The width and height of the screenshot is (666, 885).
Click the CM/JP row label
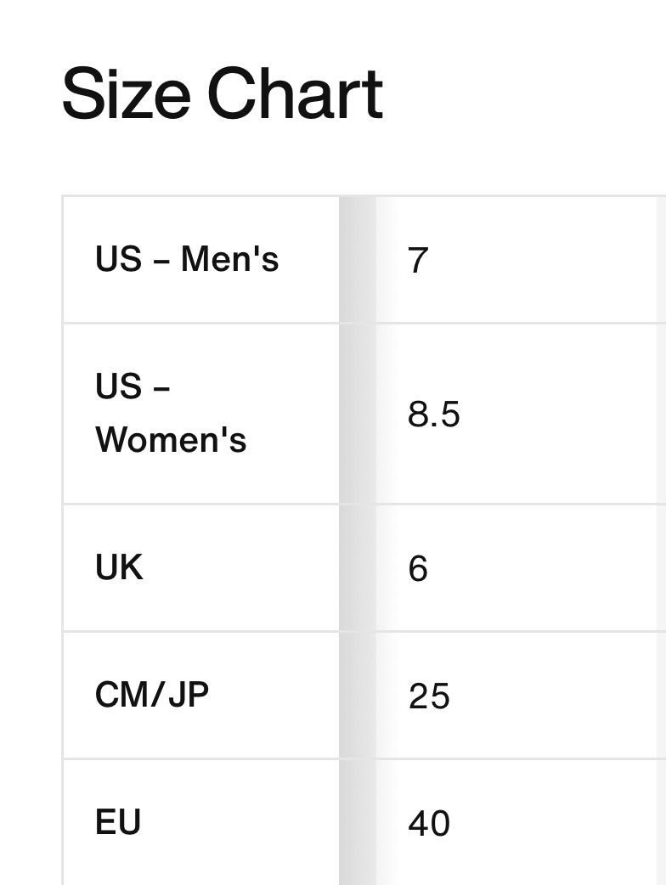[x=152, y=695]
